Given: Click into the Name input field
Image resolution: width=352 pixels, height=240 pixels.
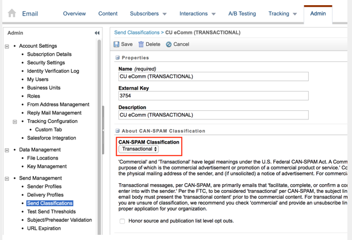Looking at the screenshot, I should click(x=213, y=76).
